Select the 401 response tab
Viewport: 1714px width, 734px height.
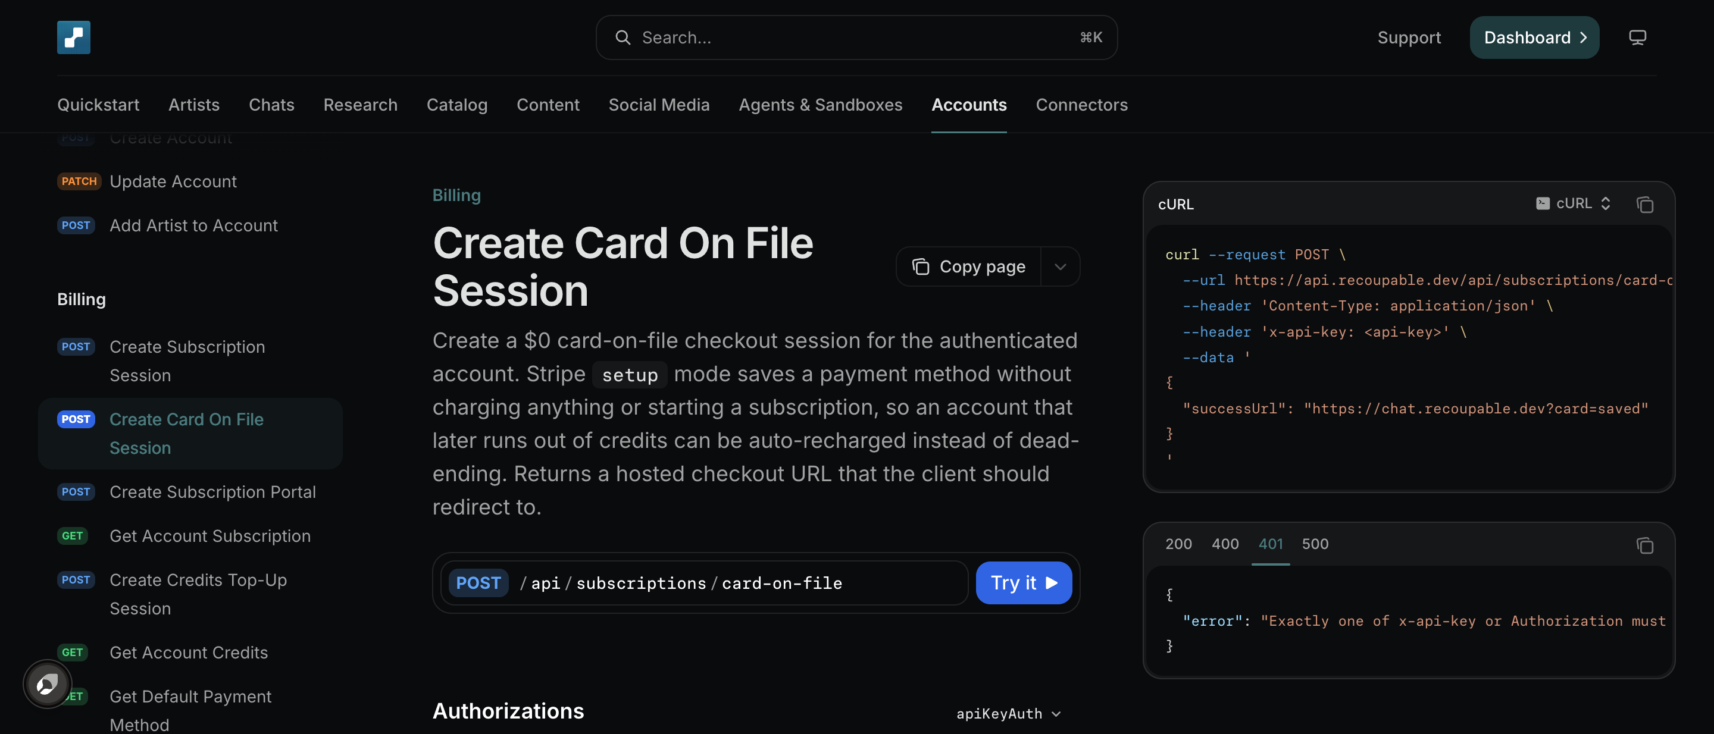(1271, 544)
